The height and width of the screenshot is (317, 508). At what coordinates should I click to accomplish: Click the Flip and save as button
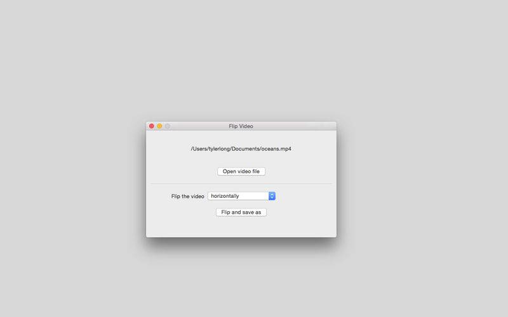241,212
